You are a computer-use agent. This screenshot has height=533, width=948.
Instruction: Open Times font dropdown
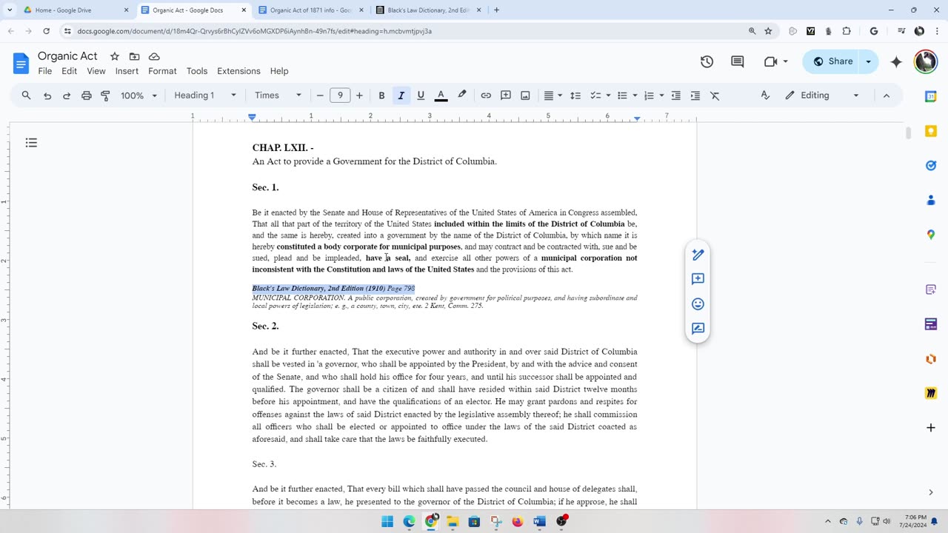tap(278, 95)
